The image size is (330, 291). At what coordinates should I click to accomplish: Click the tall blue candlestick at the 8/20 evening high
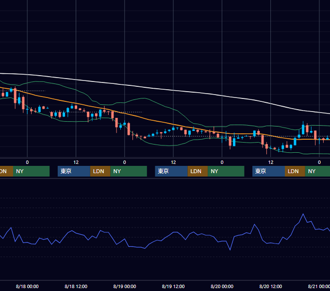[x=303, y=129]
